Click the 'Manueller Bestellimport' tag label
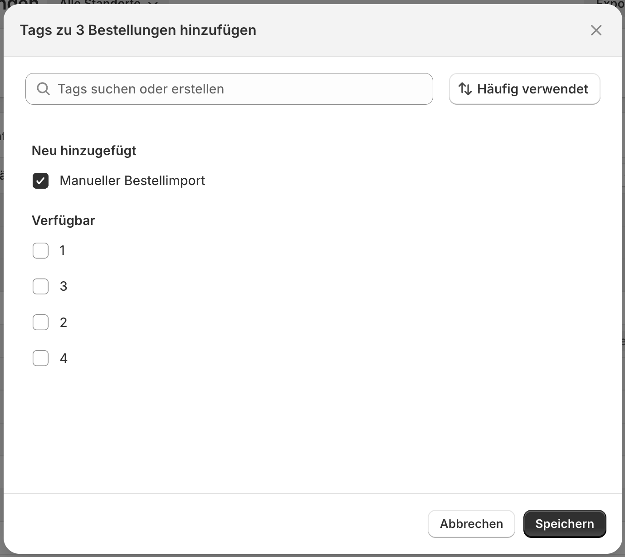 click(x=132, y=181)
